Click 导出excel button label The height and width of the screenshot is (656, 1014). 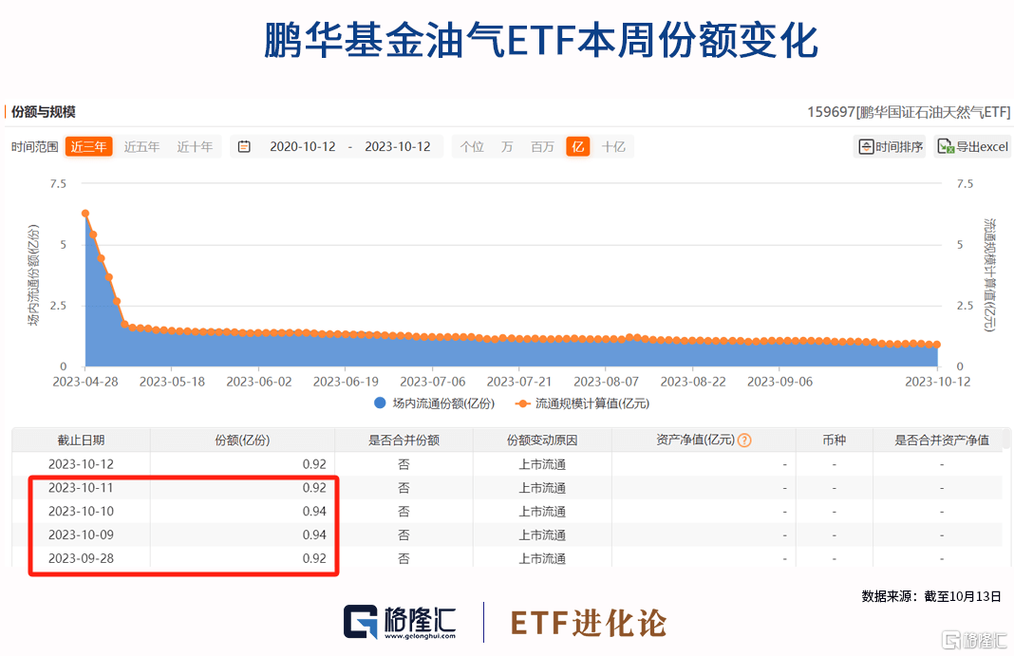(983, 147)
